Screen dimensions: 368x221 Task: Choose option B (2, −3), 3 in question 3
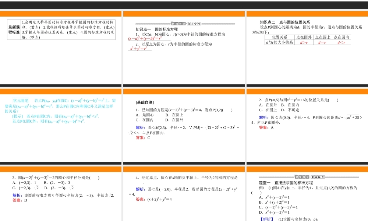pyautogui.click(x=57, y=183)
